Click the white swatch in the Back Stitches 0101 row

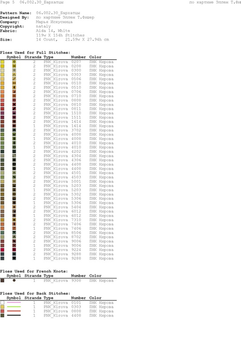coord(2,303)
